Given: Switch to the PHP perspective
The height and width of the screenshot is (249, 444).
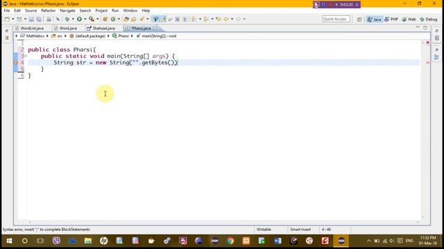Looking at the screenshot, I should click(x=391, y=19).
